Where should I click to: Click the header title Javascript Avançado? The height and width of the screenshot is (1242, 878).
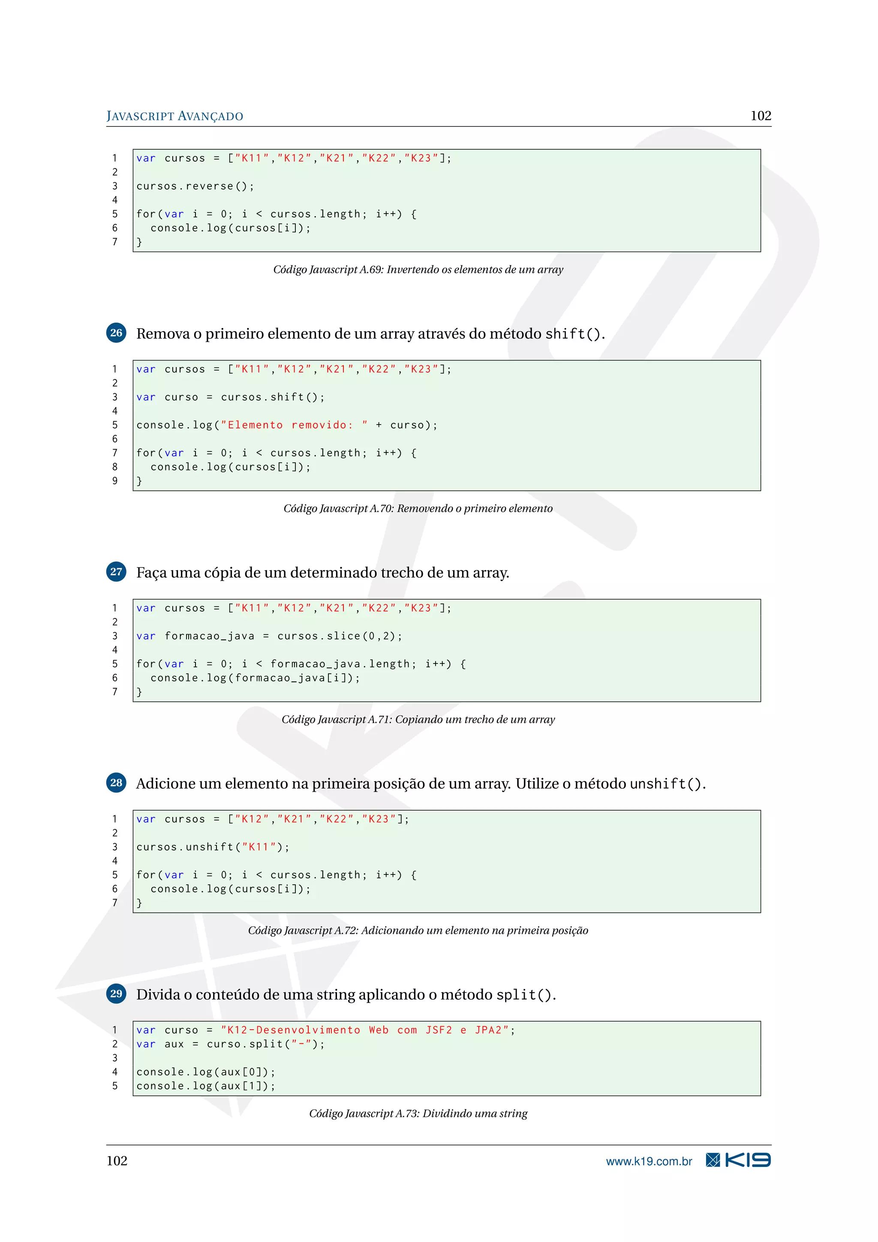pyautogui.click(x=174, y=116)
